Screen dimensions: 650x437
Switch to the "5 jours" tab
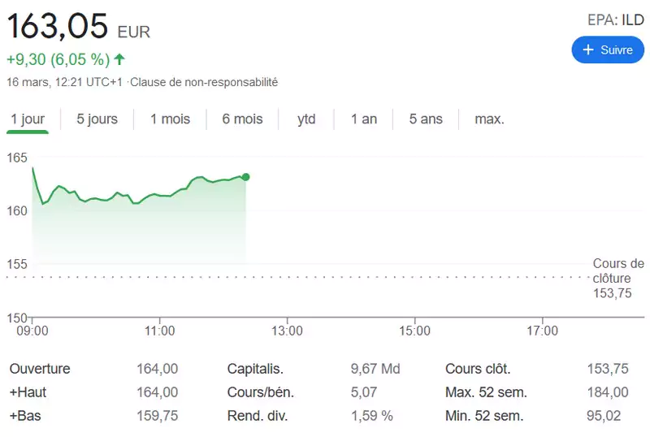97,119
